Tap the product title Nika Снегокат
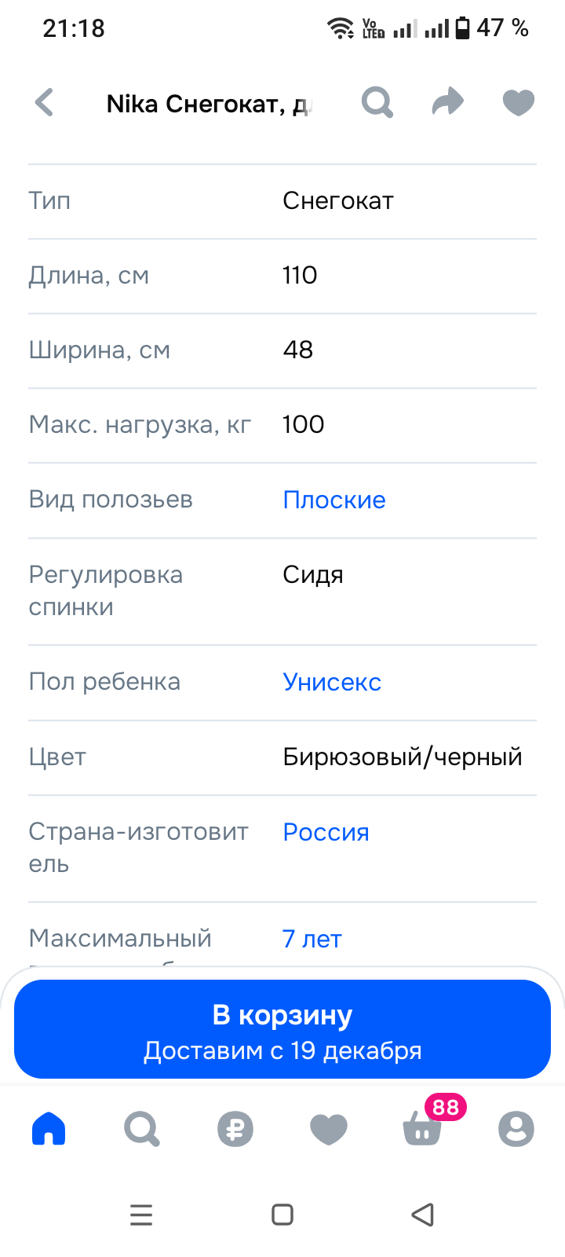565x1257 pixels. (x=209, y=104)
